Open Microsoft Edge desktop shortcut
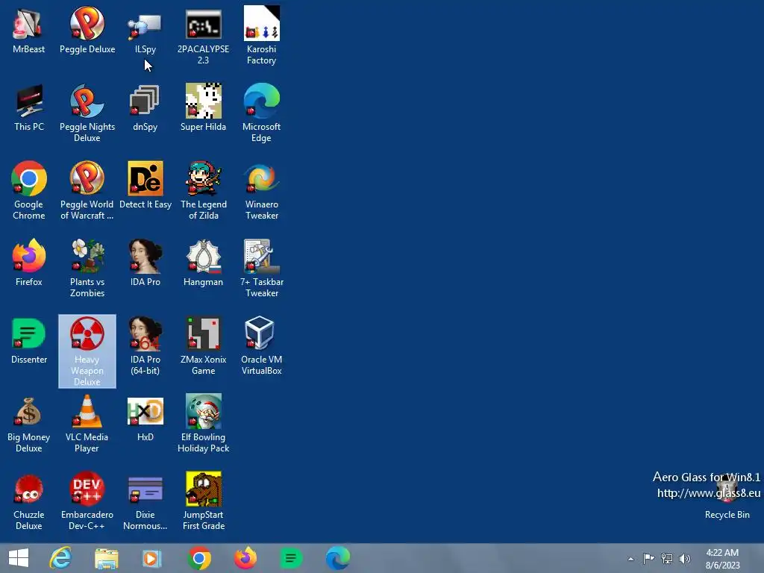764x573 pixels. point(262,113)
